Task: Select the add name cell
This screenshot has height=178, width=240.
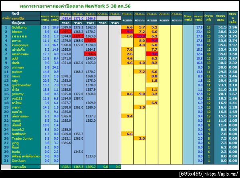Action: point(26,58)
